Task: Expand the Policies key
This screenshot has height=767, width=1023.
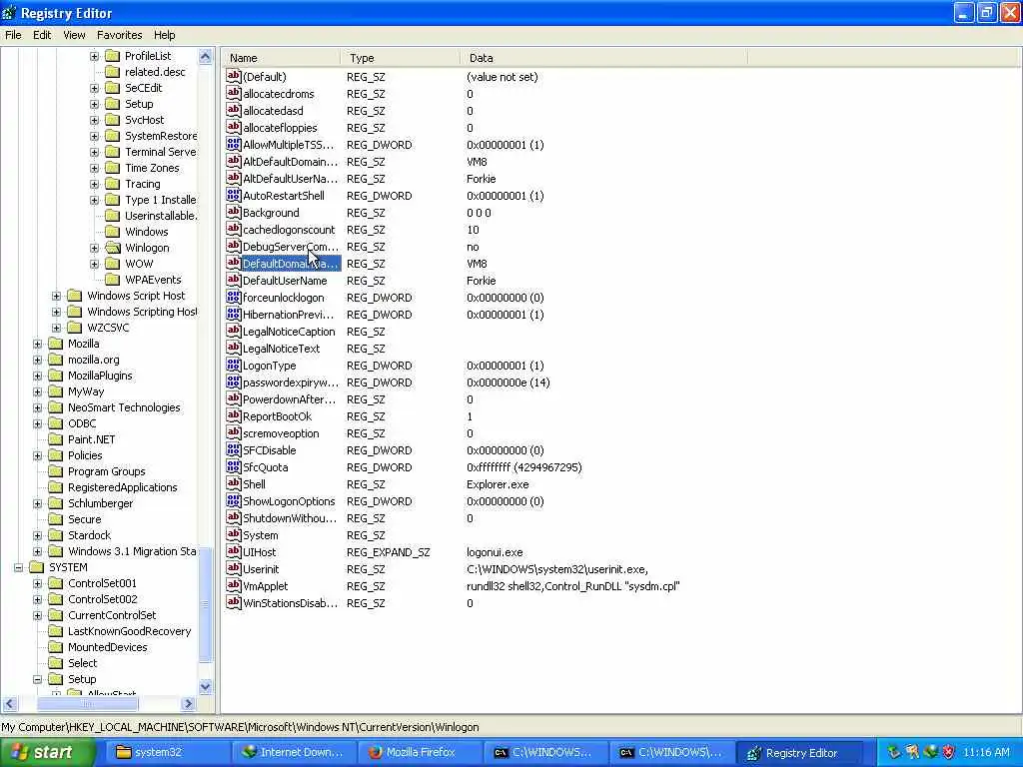Action: [38, 455]
